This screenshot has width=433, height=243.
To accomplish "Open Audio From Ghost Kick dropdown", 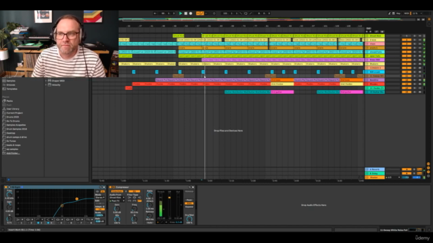I will 117,198.
